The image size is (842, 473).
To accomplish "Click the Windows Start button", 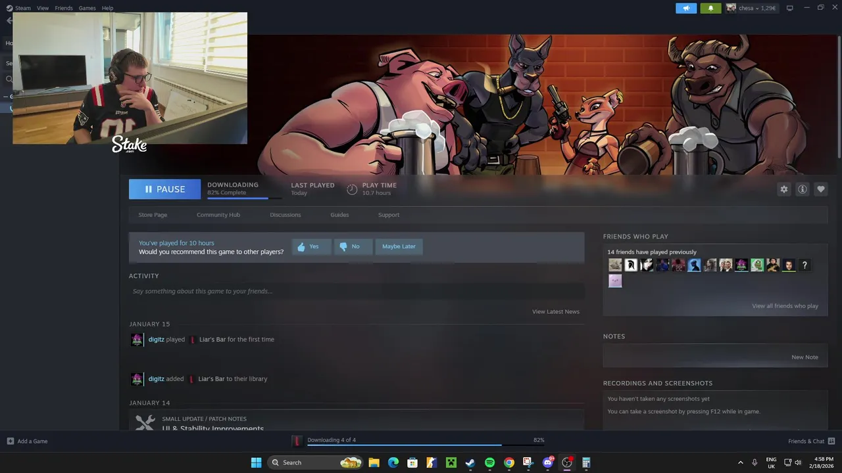I will 256,462.
